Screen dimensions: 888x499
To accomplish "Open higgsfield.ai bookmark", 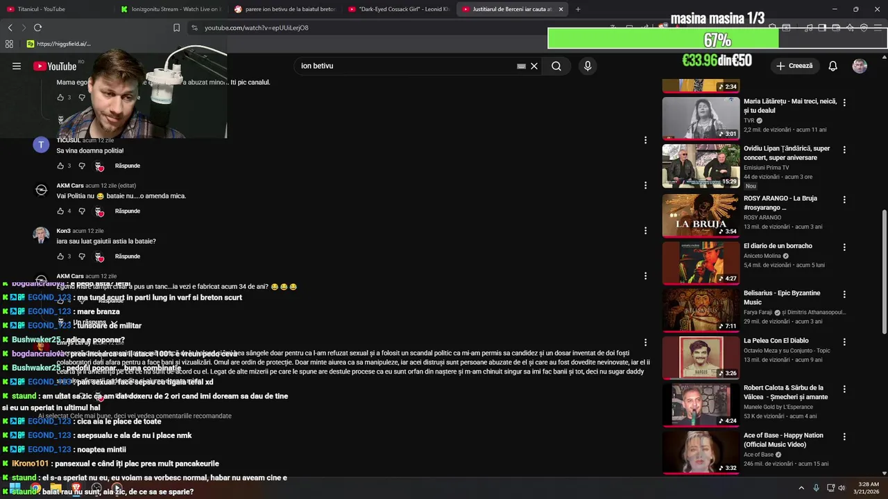I will tap(59, 44).
